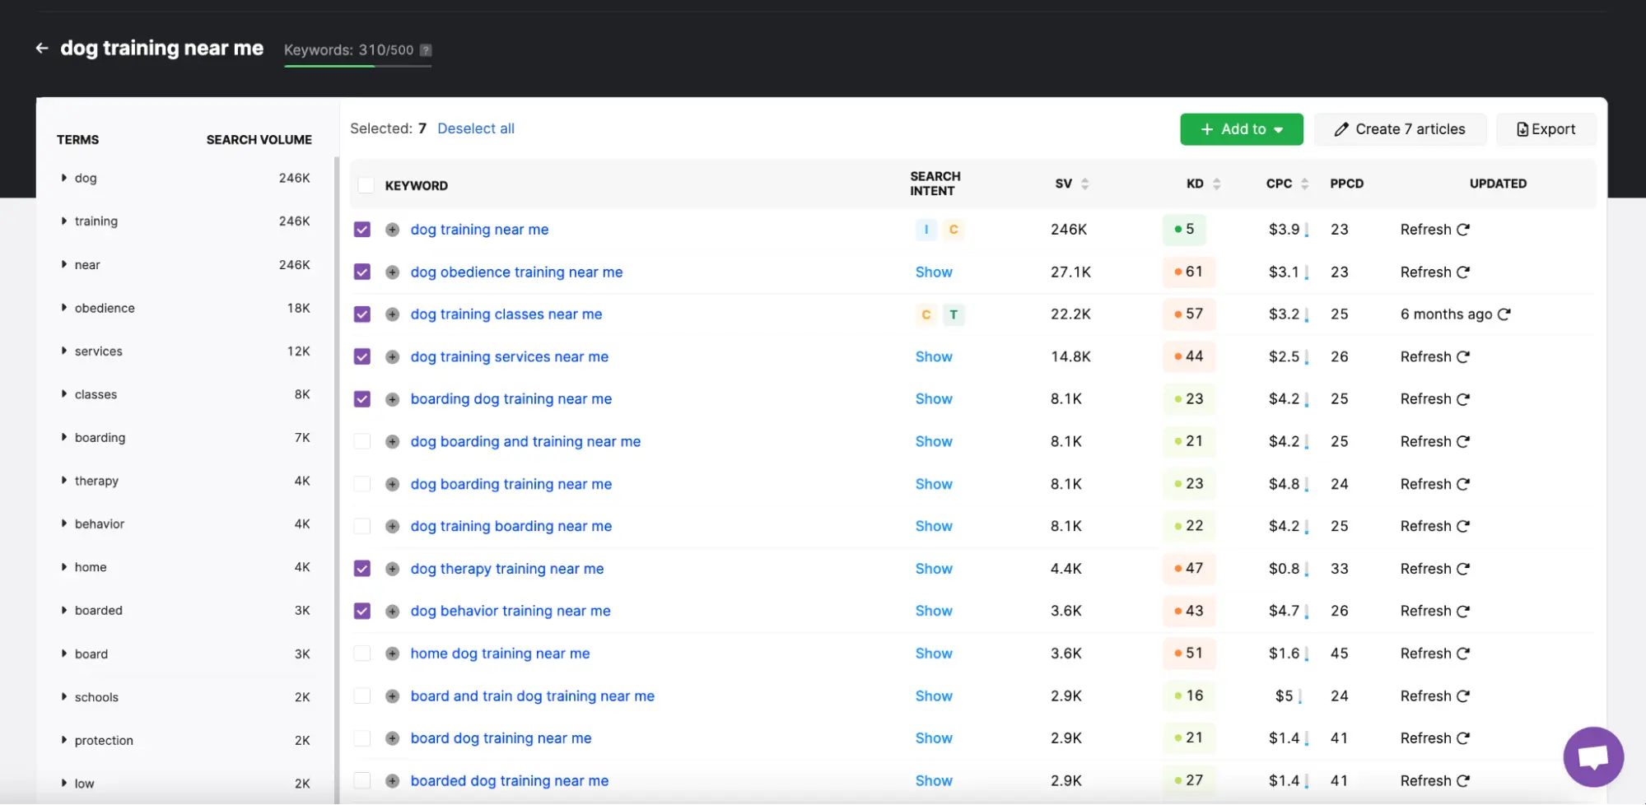This screenshot has width=1646, height=805.
Task: Sort by CPC column arrows
Action: (x=1304, y=184)
